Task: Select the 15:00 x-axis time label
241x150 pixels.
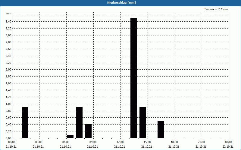Action: [x=147, y=142]
